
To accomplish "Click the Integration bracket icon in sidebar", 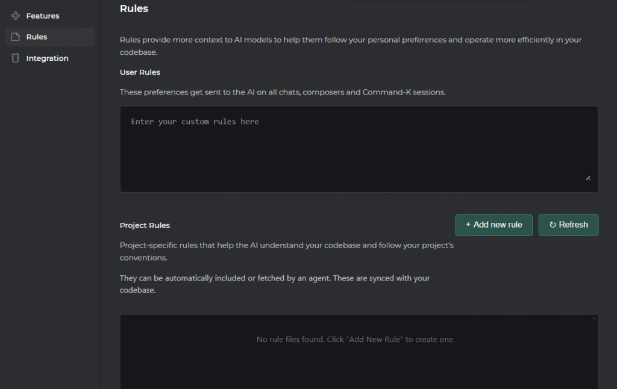I will point(15,58).
